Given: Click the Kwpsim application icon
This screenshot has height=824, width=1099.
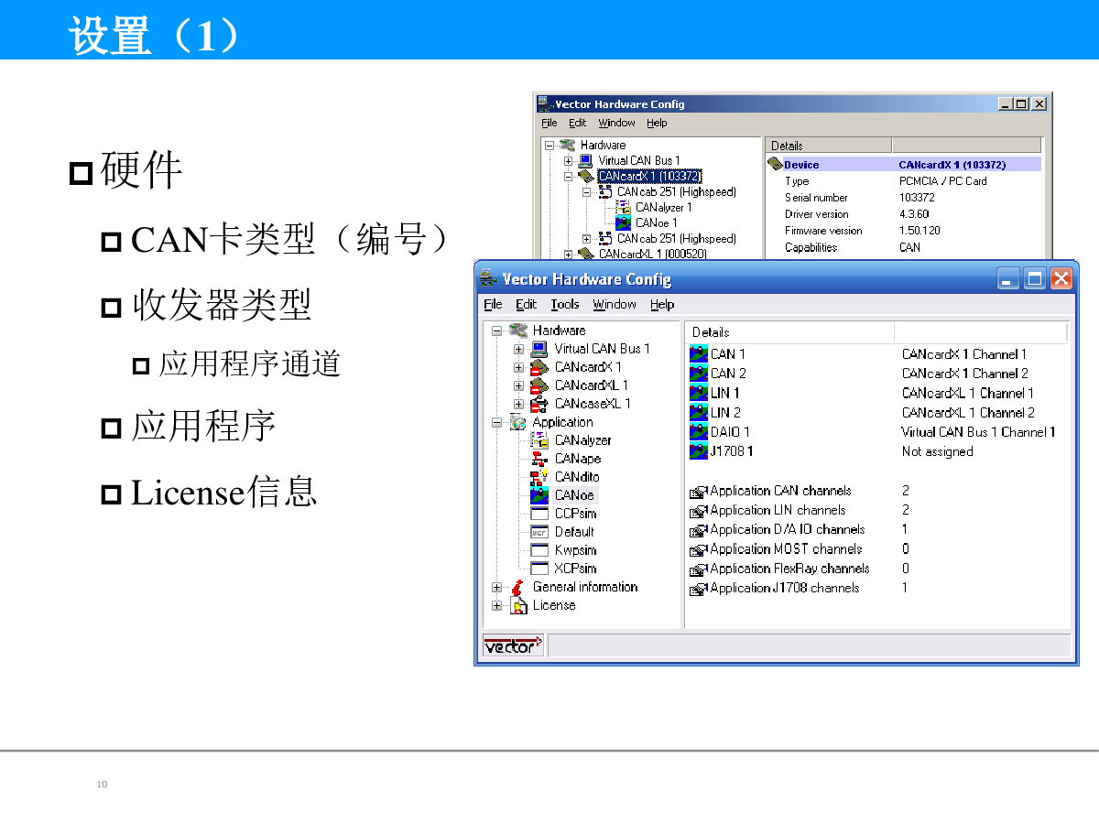Looking at the screenshot, I should (x=539, y=550).
